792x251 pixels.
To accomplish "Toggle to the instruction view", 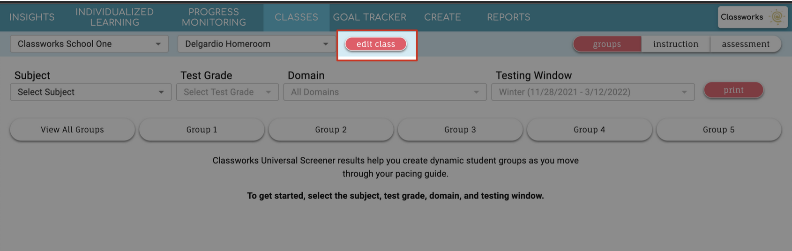I will (676, 44).
